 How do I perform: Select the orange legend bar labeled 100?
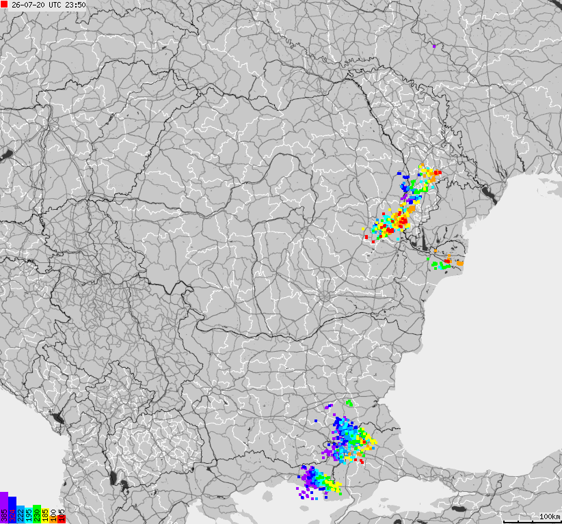coord(53,519)
